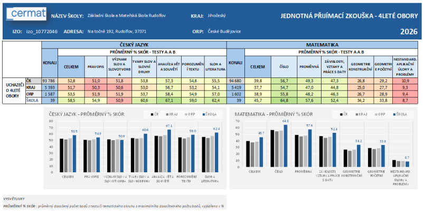The height and width of the screenshot is (214, 425).
Task: Click the PRŮMĚRNÝ % SKÓR explanation text
Action: [x=114, y=206]
